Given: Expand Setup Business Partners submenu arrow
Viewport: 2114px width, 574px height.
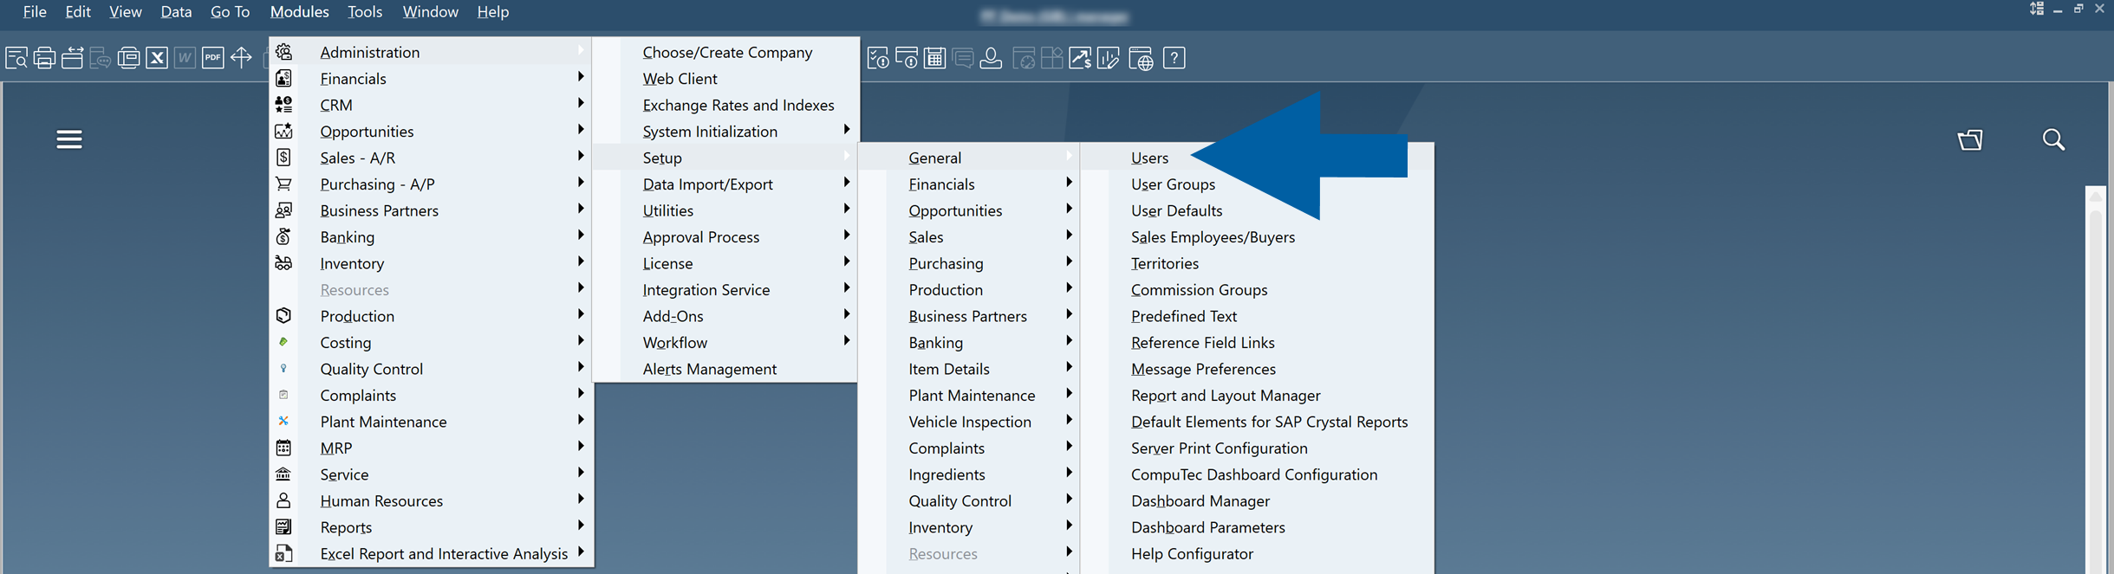Looking at the screenshot, I should pyautogui.click(x=1070, y=315).
